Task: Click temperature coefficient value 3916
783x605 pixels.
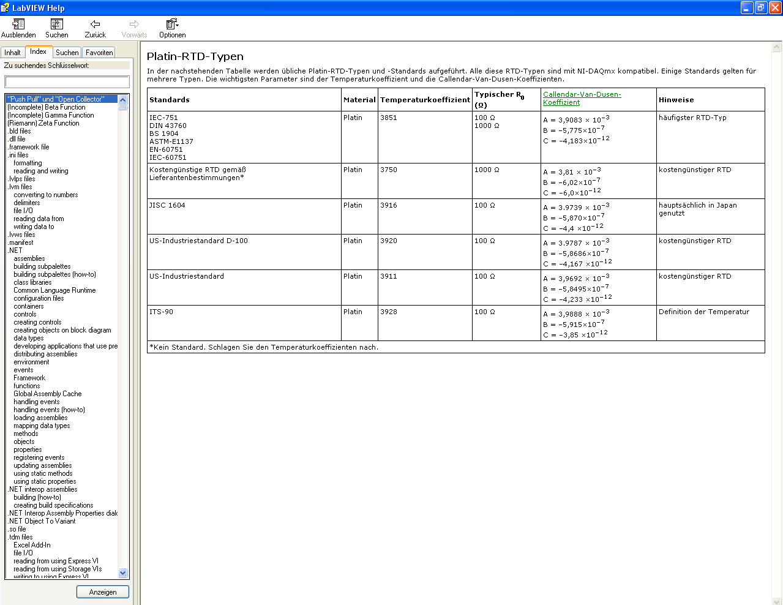Action: click(x=389, y=205)
